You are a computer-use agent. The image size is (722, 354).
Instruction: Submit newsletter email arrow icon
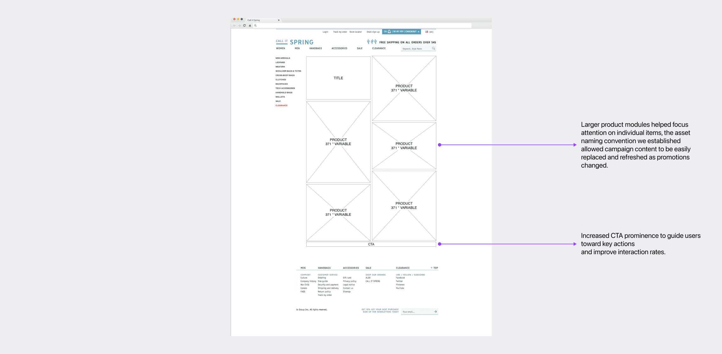click(436, 312)
